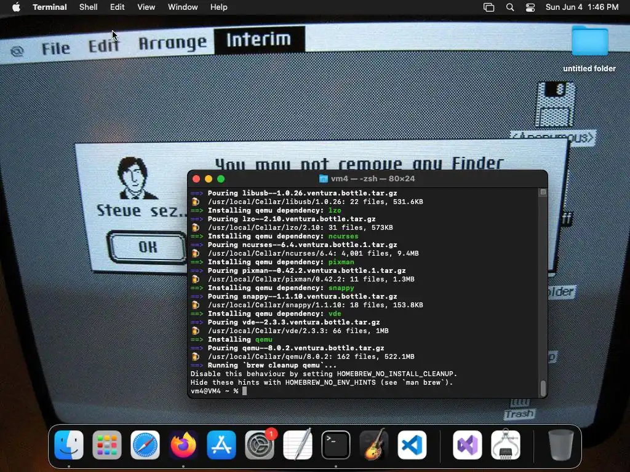
Task: Click the line /usr/local/Cellar/qemu/8.0.2: 162 files, 522.1MB
Action: (x=311, y=357)
